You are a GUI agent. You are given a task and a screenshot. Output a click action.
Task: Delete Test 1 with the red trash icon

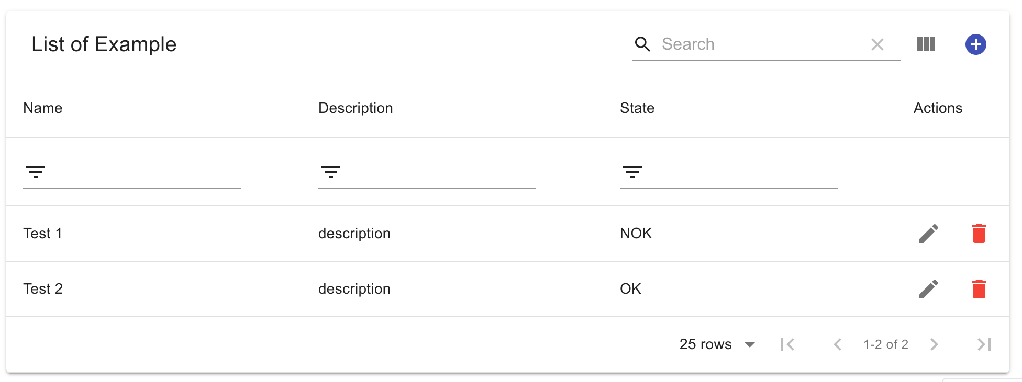(x=979, y=234)
